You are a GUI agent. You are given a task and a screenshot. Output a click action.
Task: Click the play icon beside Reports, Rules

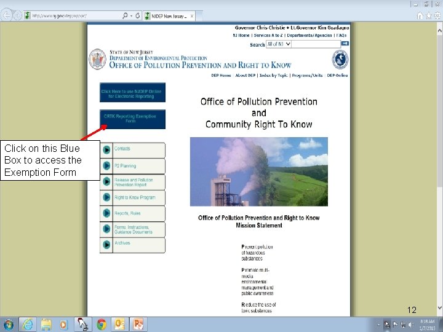pos(106,213)
